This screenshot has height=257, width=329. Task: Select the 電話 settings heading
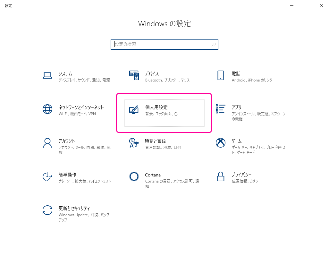(x=236, y=74)
